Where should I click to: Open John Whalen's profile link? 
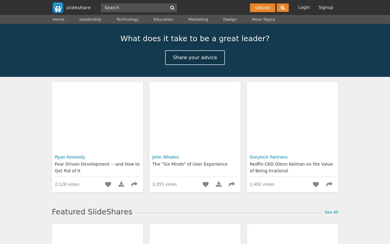pyautogui.click(x=166, y=157)
